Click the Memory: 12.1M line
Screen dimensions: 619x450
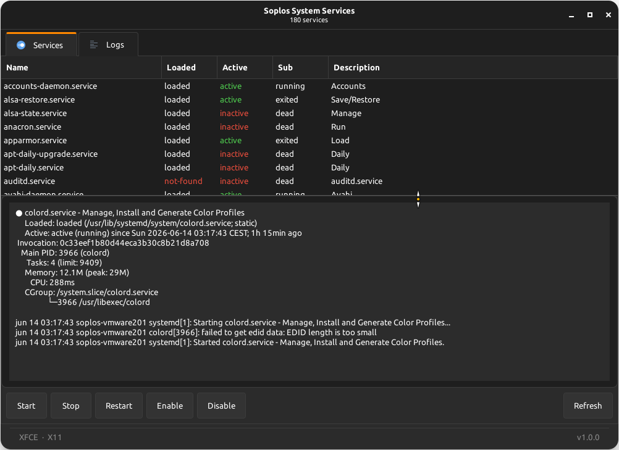[x=77, y=272]
